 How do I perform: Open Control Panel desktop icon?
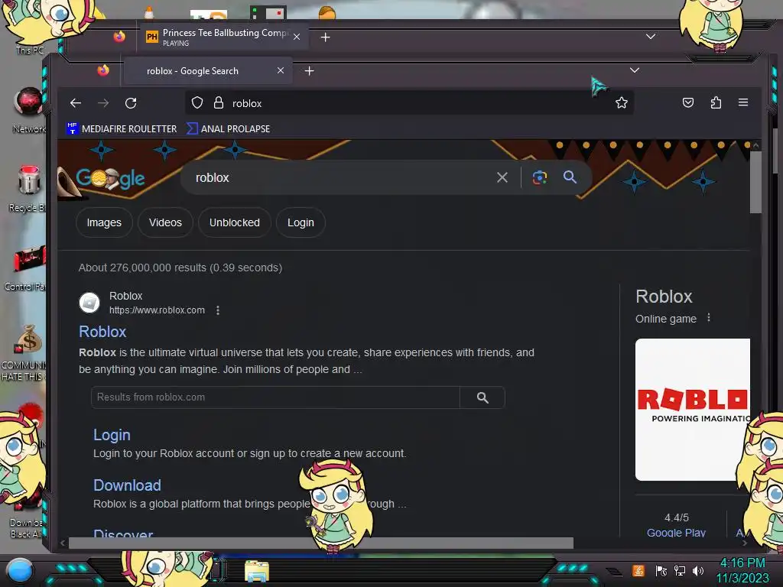28,268
